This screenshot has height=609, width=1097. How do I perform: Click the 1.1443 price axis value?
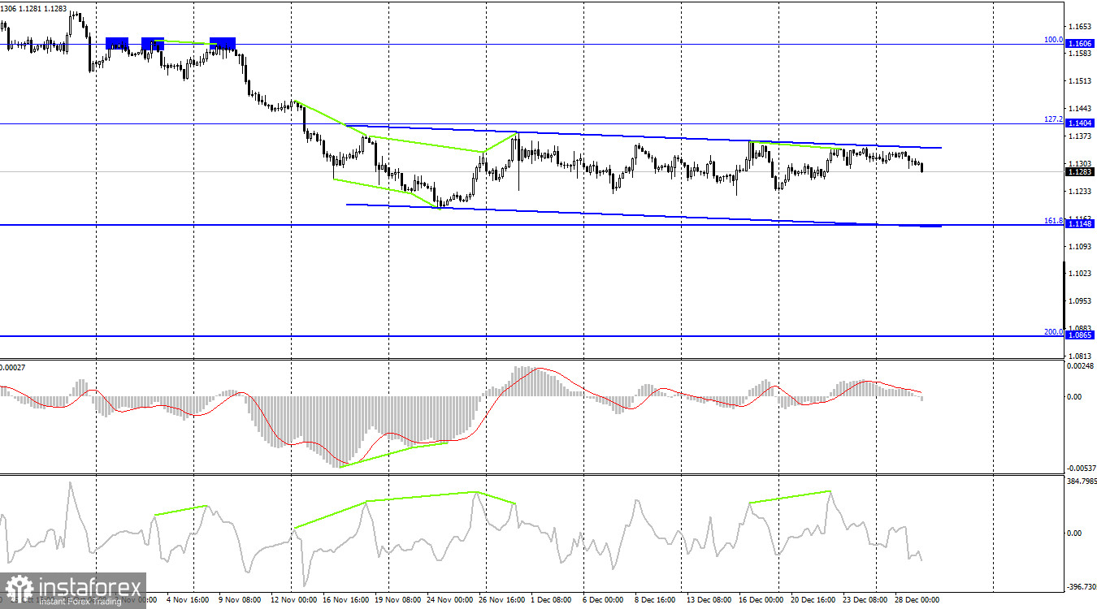(1081, 109)
